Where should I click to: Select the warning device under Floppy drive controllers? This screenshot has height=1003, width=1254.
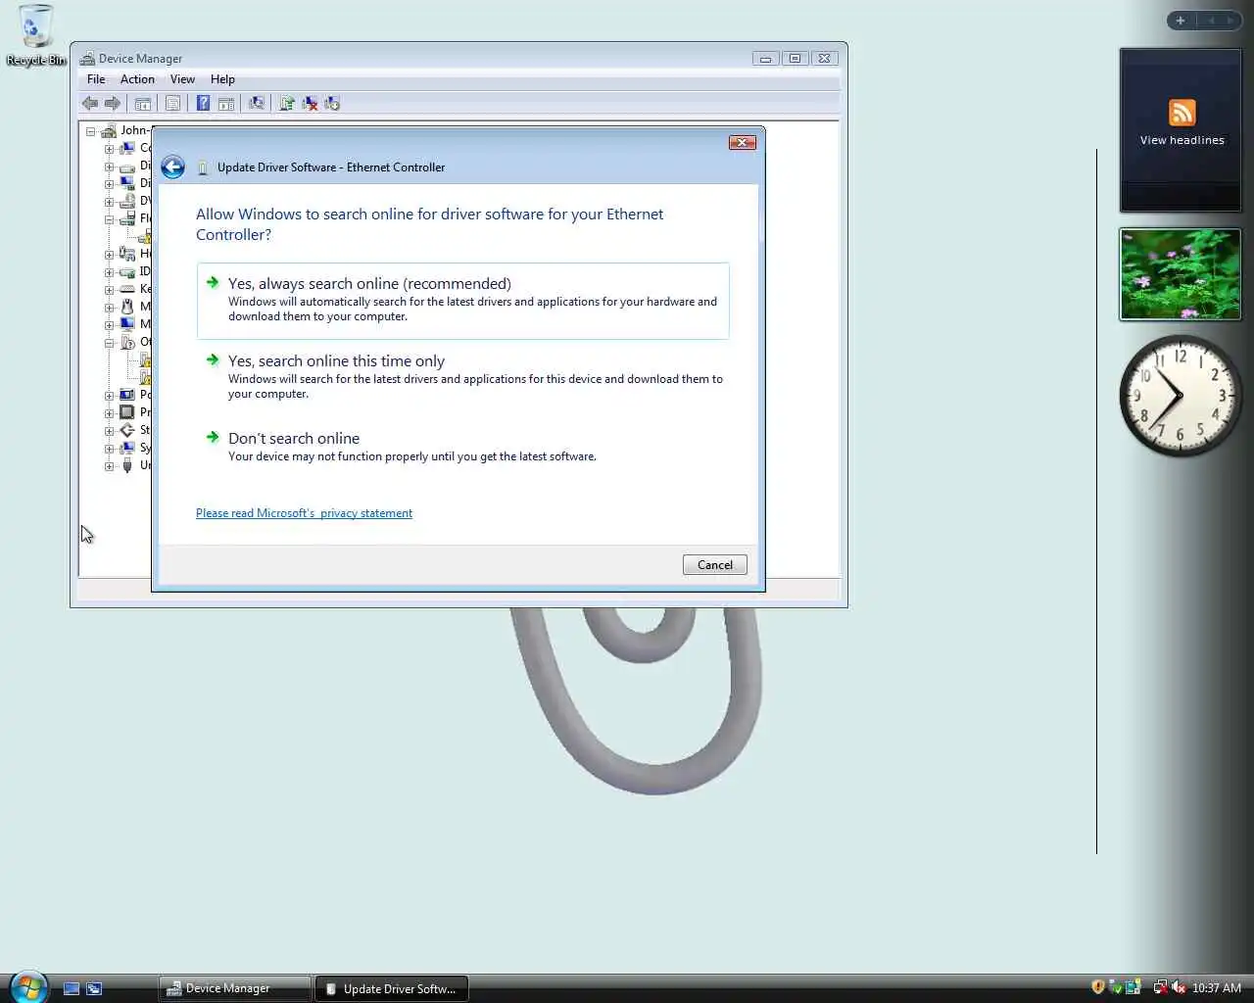[145, 237]
